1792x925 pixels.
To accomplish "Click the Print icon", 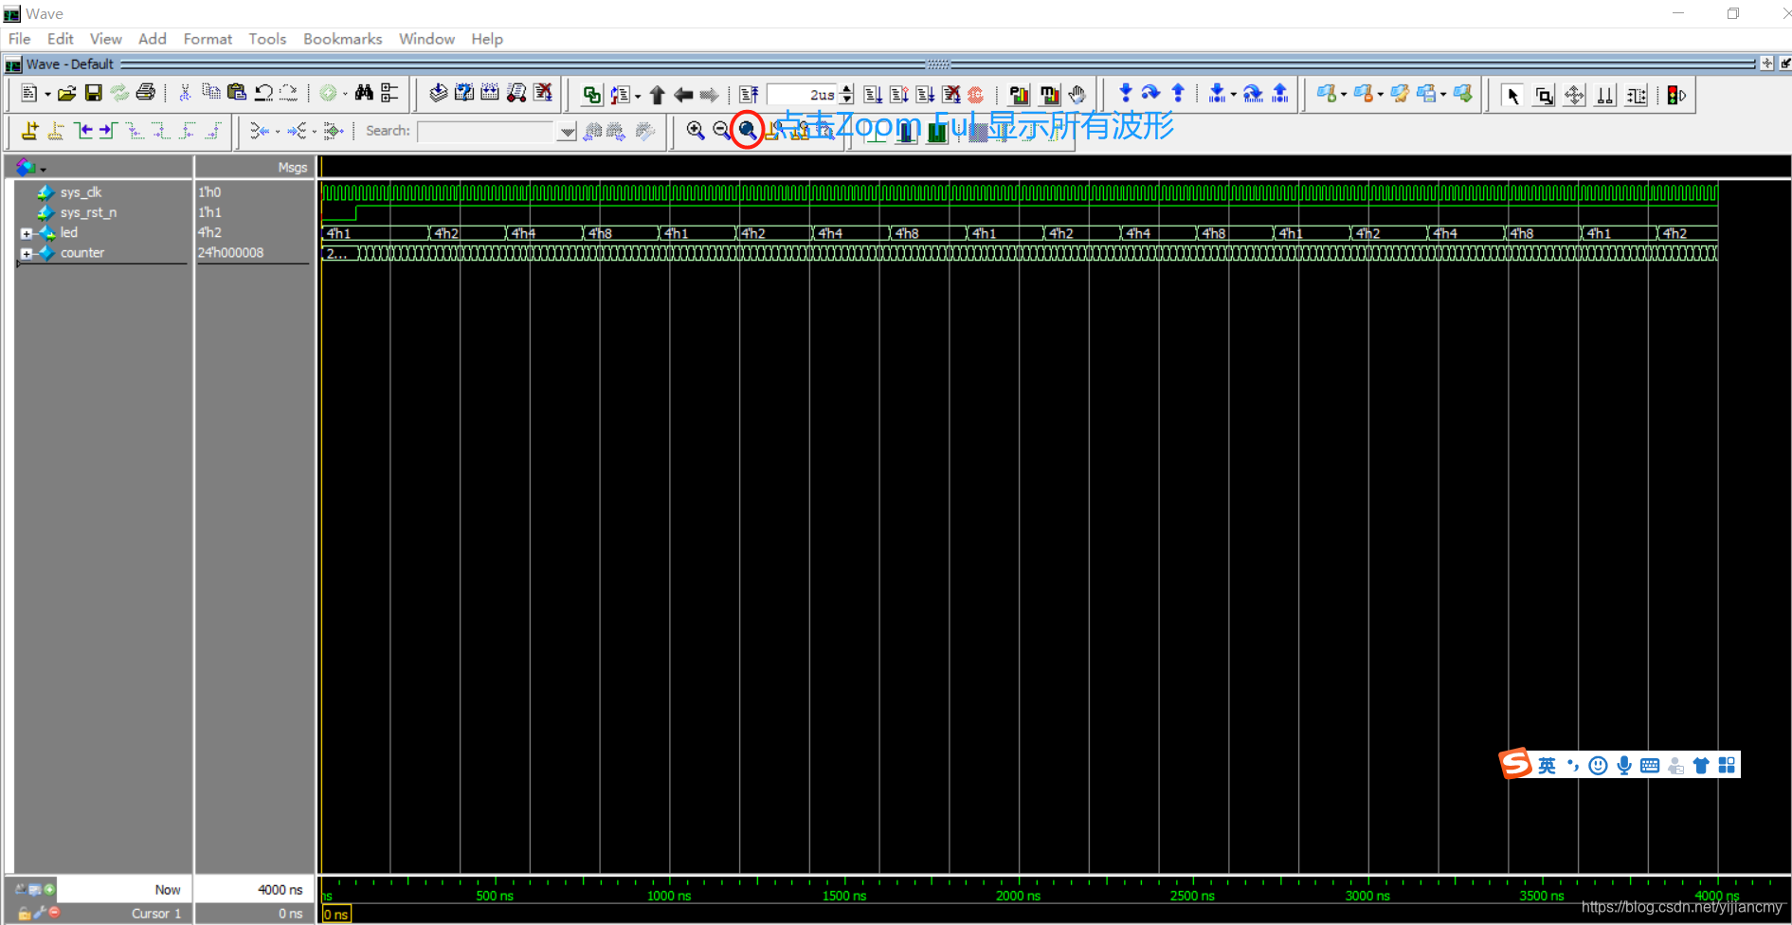I will click(x=145, y=93).
